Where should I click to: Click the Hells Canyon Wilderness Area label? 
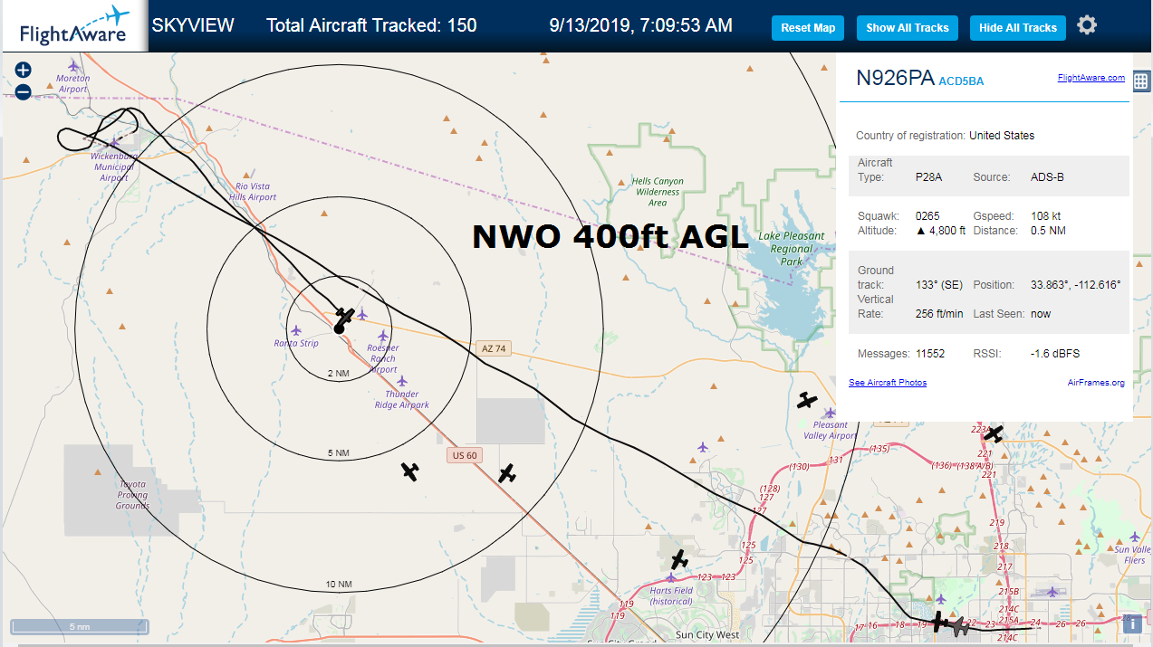tap(658, 192)
